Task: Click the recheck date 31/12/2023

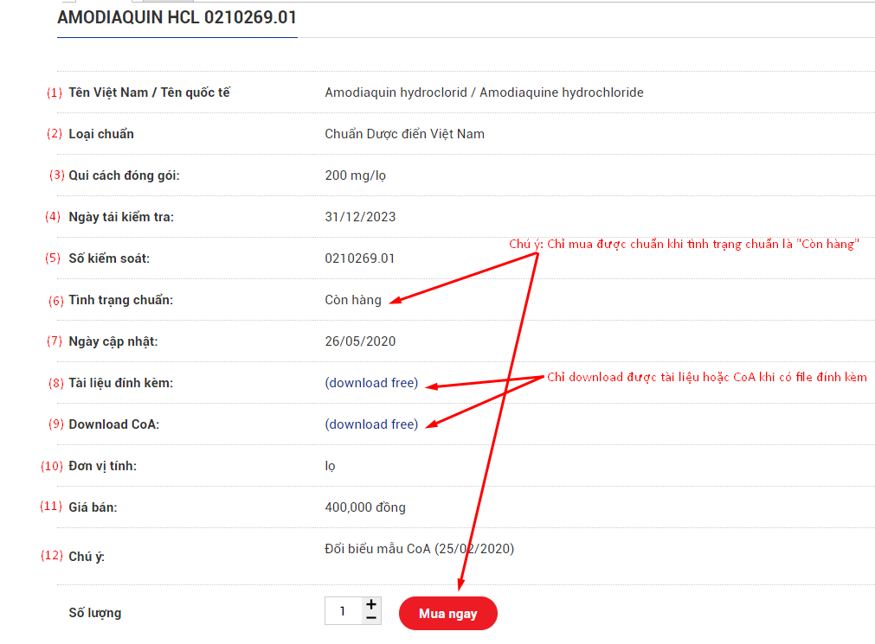Action: click(x=360, y=217)
